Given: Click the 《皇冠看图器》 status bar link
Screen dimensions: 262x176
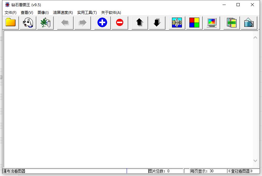Looking at the screenshot, I should click(241, 171).
